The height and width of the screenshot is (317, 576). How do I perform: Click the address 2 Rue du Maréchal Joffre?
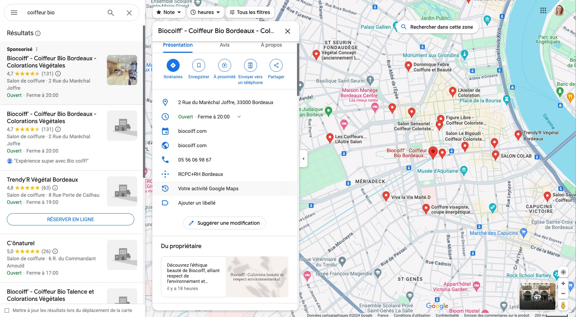(226, 102)
